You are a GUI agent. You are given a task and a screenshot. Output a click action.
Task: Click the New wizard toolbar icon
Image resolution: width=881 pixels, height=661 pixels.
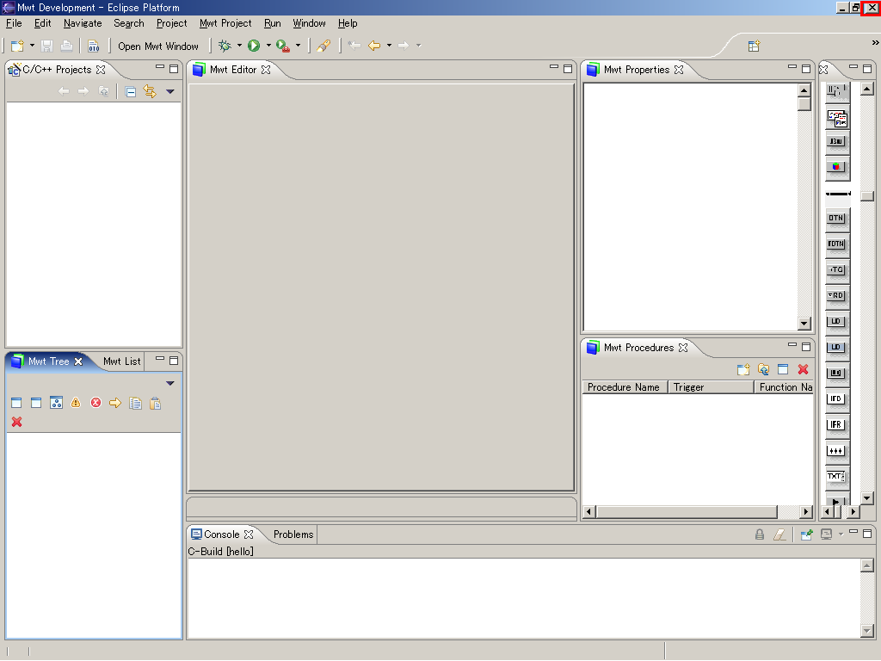(17, 46)
